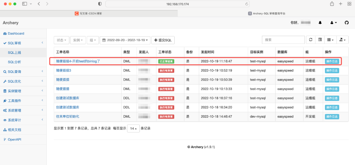This screenshot has width=355, height=165.
Task: Click 操作日志 for the 往来单位初始化 row
Action: tap(332, 116)
